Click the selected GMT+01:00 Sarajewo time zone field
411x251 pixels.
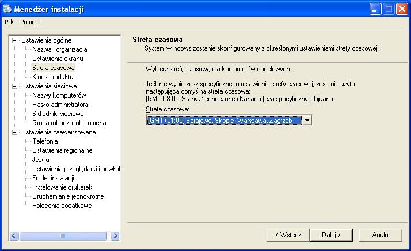coord(224,121)
